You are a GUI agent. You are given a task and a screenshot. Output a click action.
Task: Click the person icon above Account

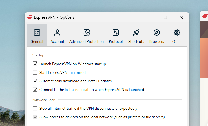point(57,33)
